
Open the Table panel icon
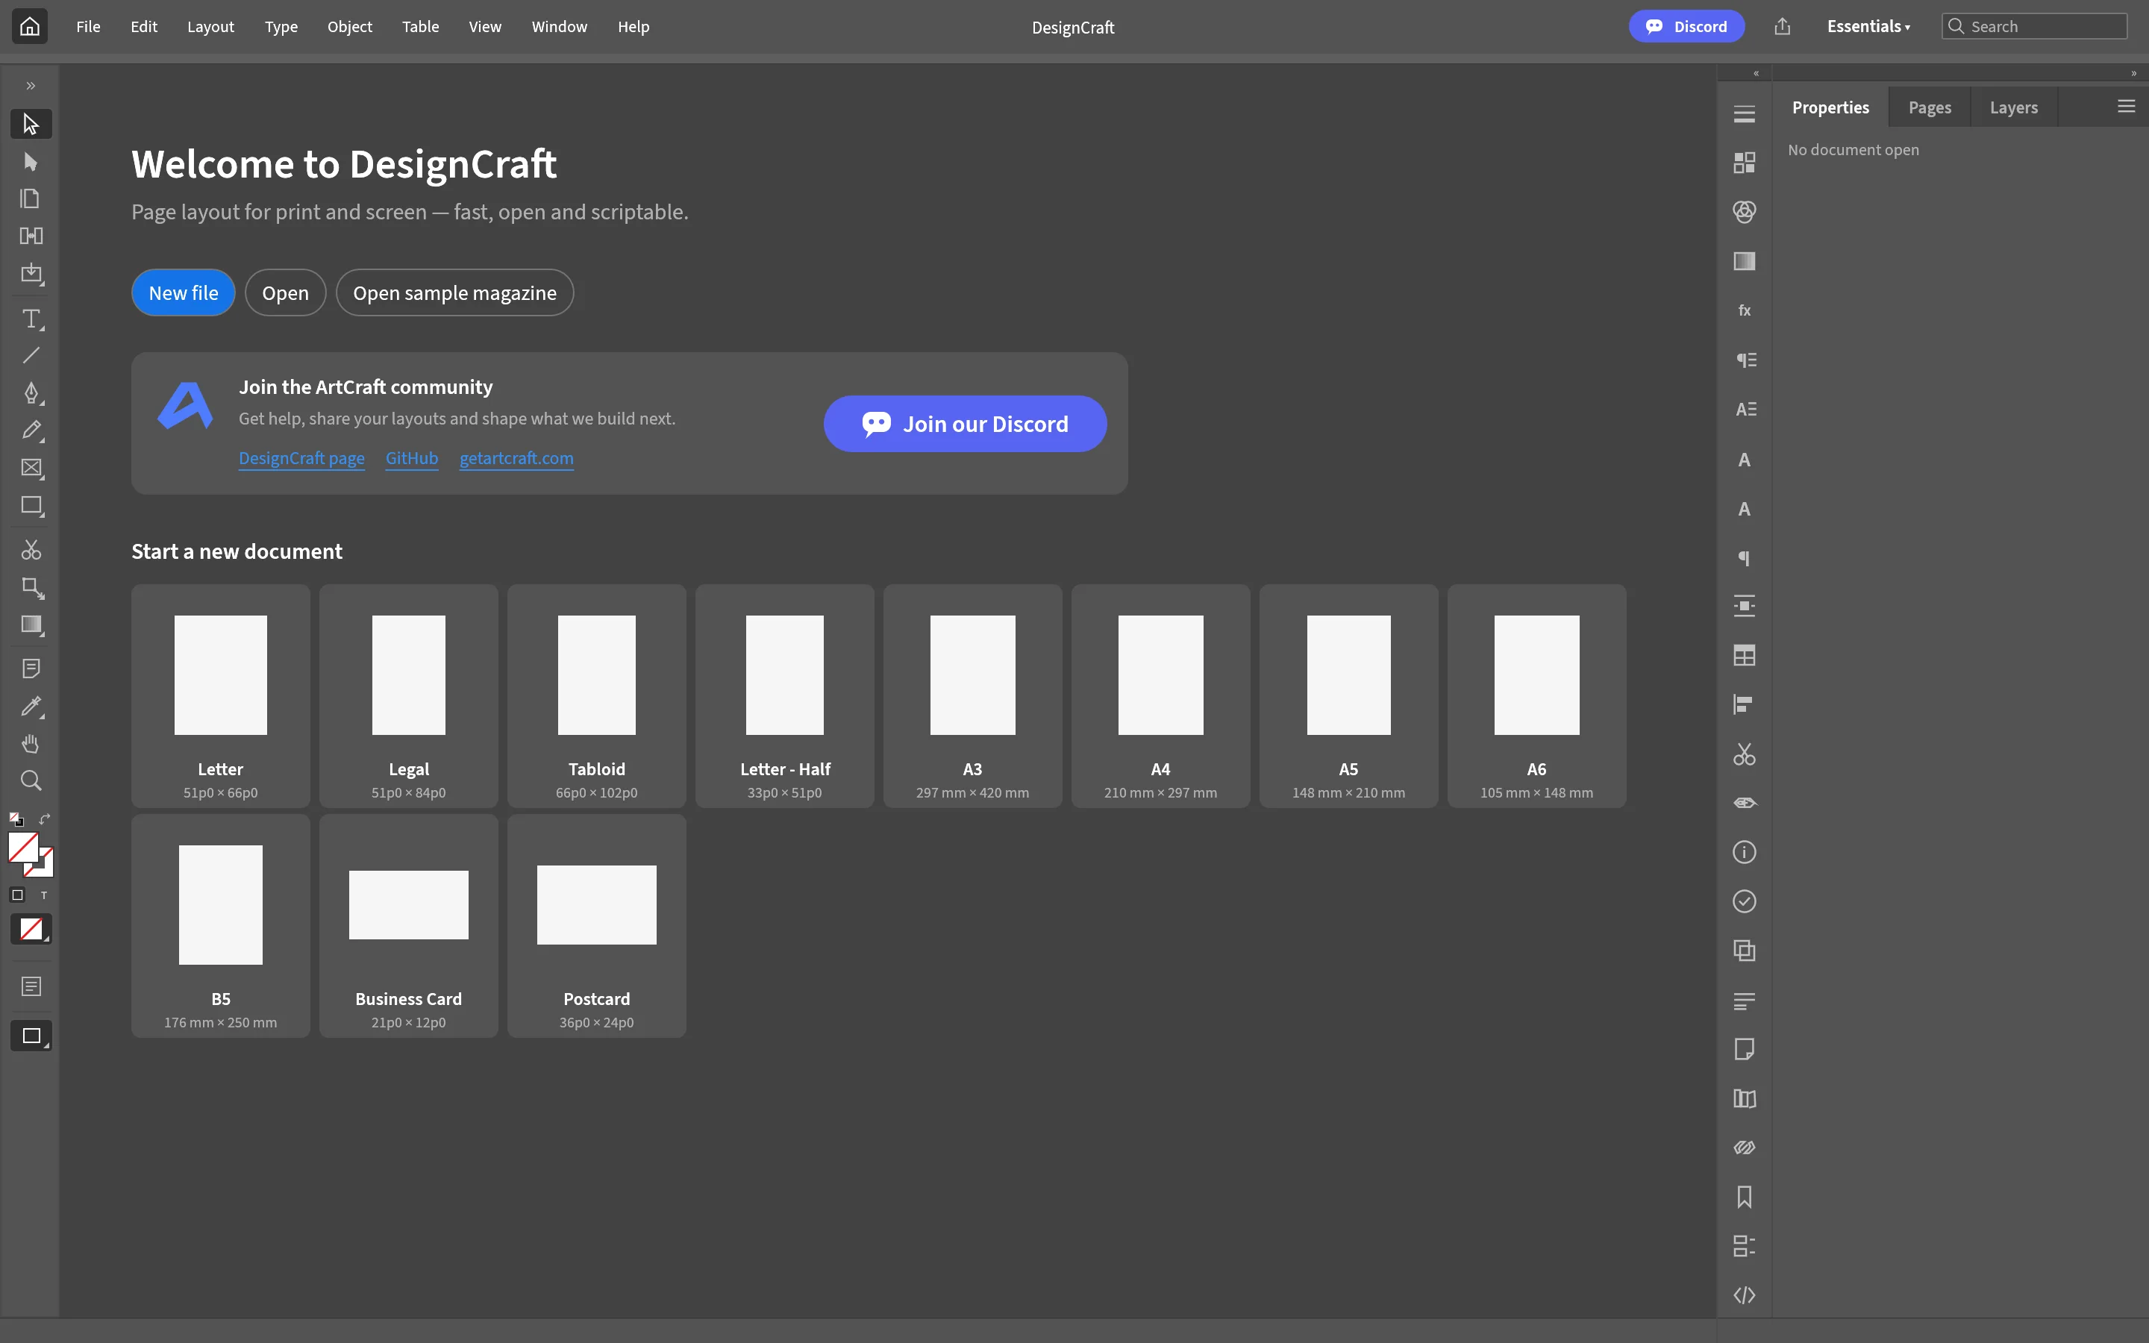1744,656
